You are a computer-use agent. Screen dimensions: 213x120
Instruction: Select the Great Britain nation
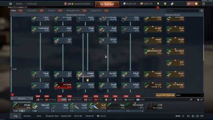75,100
